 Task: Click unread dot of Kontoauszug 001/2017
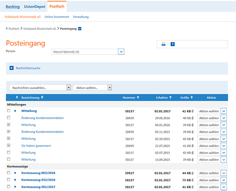tap(15, 187)
